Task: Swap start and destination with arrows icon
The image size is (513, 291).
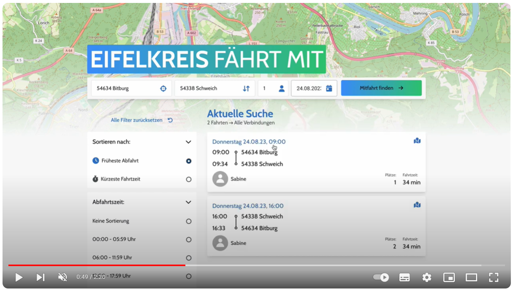Action: (x=246, y=89)
